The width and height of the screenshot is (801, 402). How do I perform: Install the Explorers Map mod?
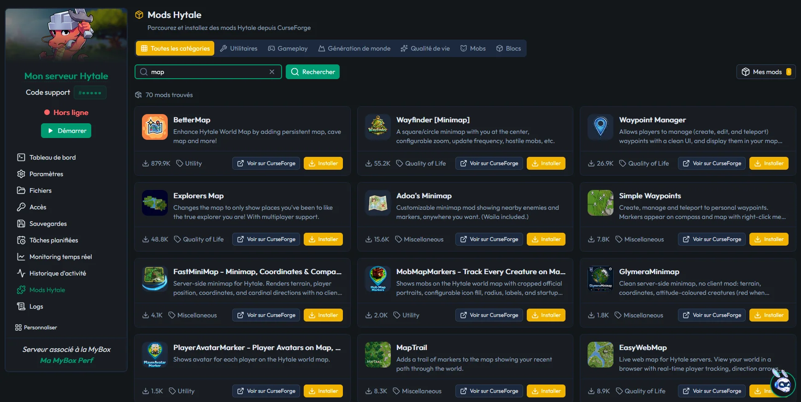323,239
